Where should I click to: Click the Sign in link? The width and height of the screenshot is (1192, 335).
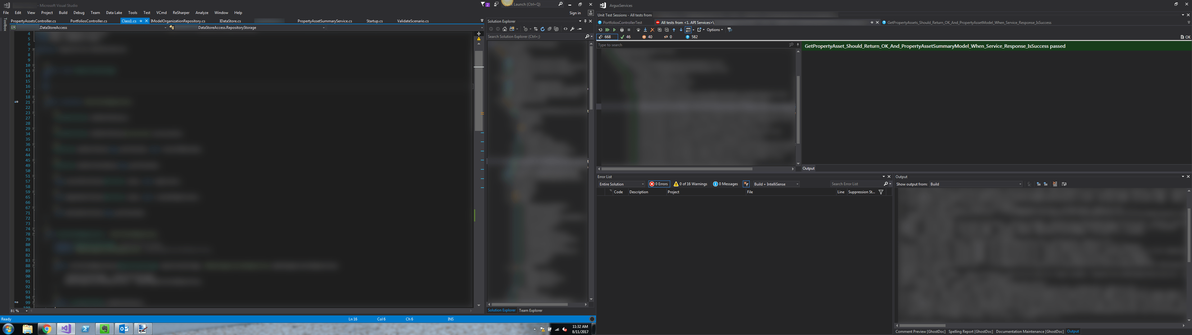[575, 13]
